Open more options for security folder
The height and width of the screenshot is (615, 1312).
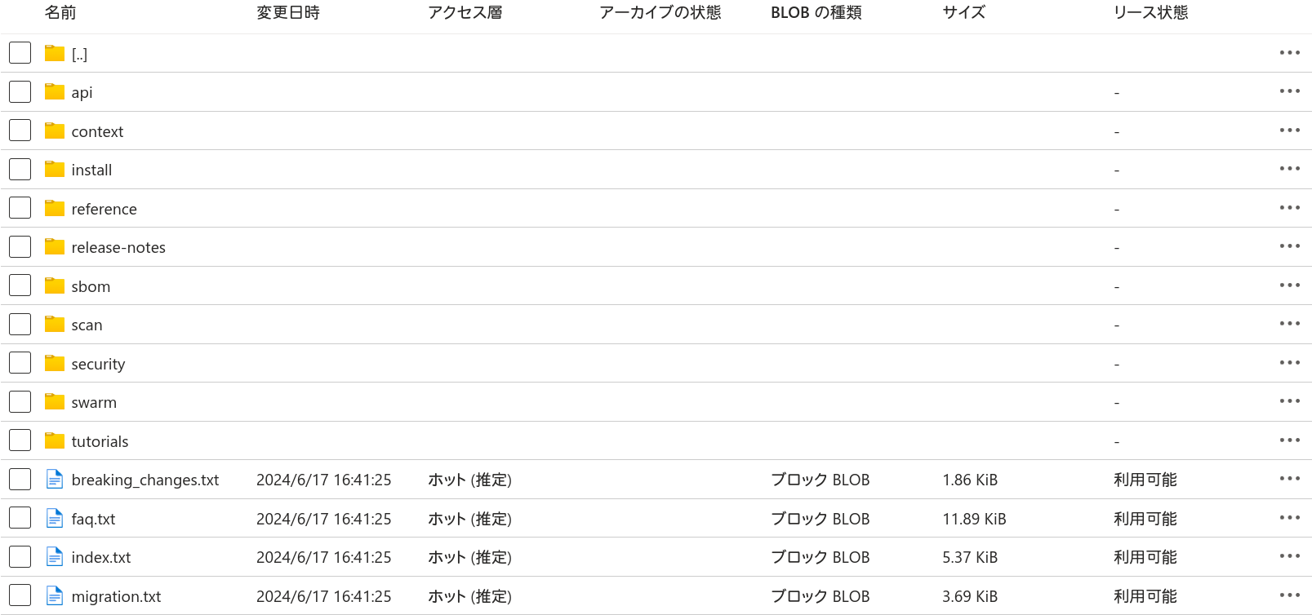click(1290, 363)
